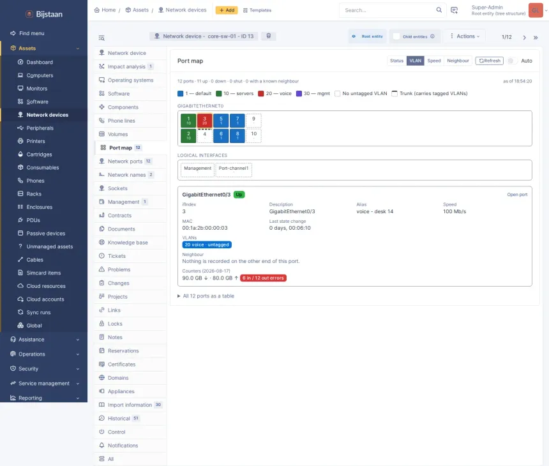Click the Bijstaan logo icon
The width and height of the screenshot is (549, 466).
[x=29, y=14]
